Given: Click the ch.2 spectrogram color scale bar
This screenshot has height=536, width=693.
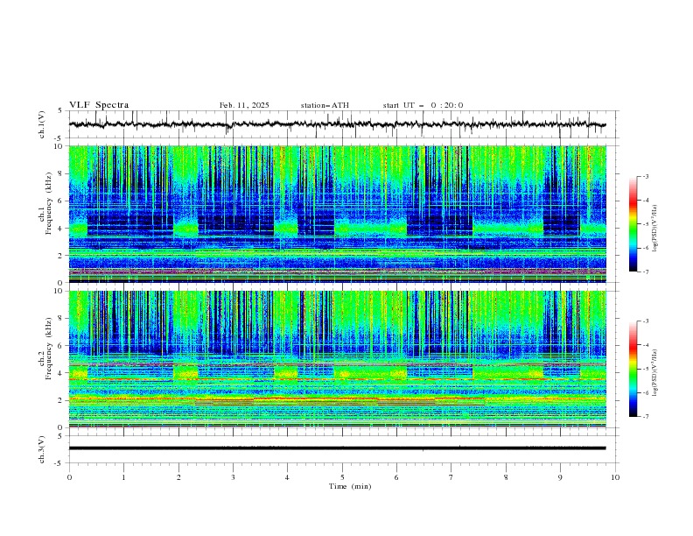Looking at the screenshot, I should coord(633,369).
